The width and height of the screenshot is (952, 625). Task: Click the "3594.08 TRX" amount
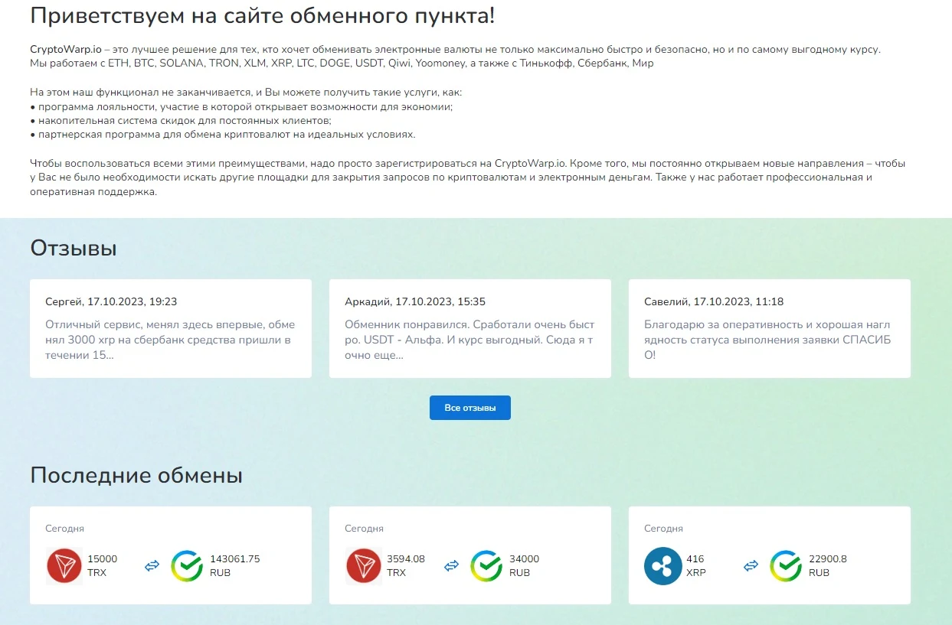406,566
